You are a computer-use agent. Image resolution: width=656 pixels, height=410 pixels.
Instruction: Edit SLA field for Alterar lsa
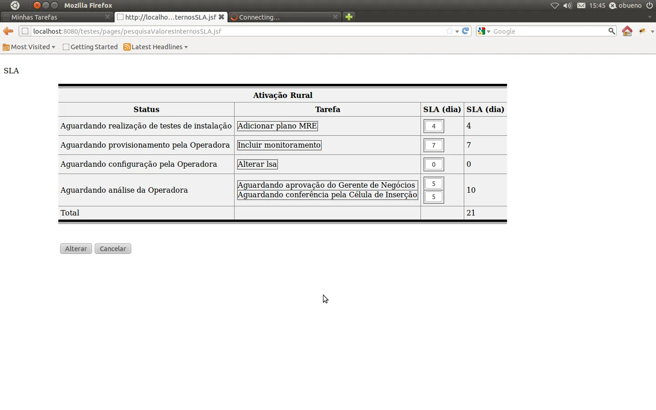point(434,164)
